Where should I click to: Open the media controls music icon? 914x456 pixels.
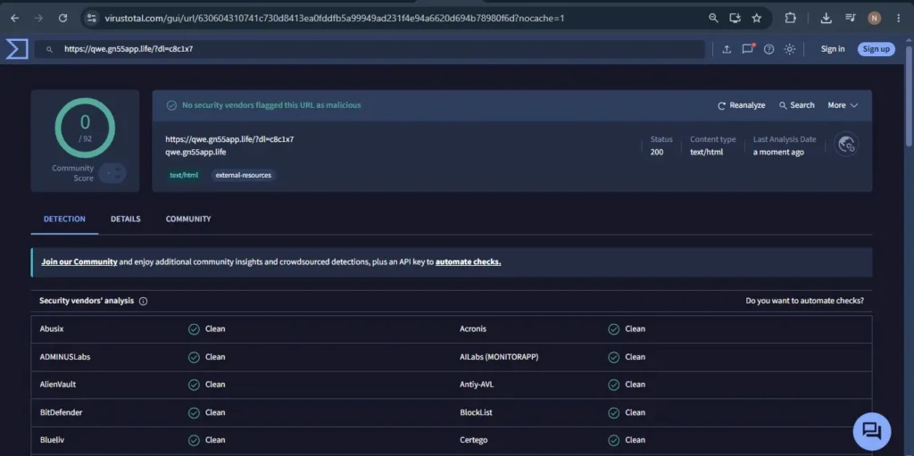[850, 18]
